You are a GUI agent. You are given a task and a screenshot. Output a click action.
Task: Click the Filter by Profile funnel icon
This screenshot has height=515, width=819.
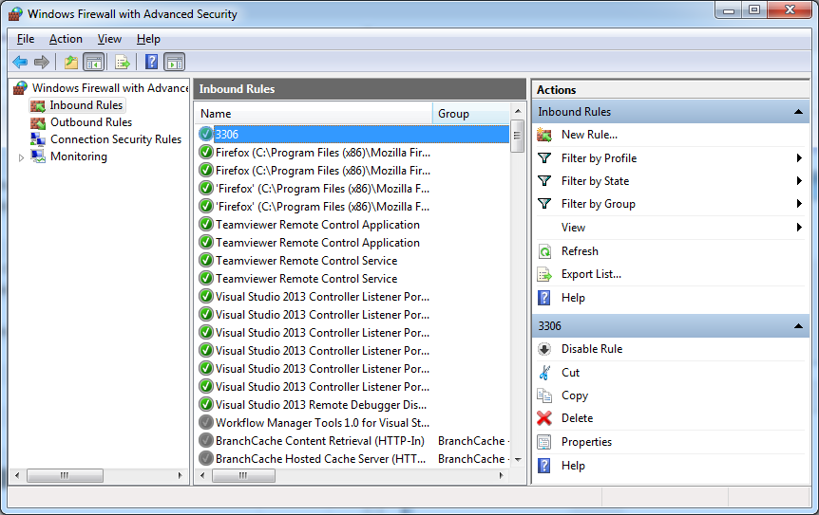(544, 158)
